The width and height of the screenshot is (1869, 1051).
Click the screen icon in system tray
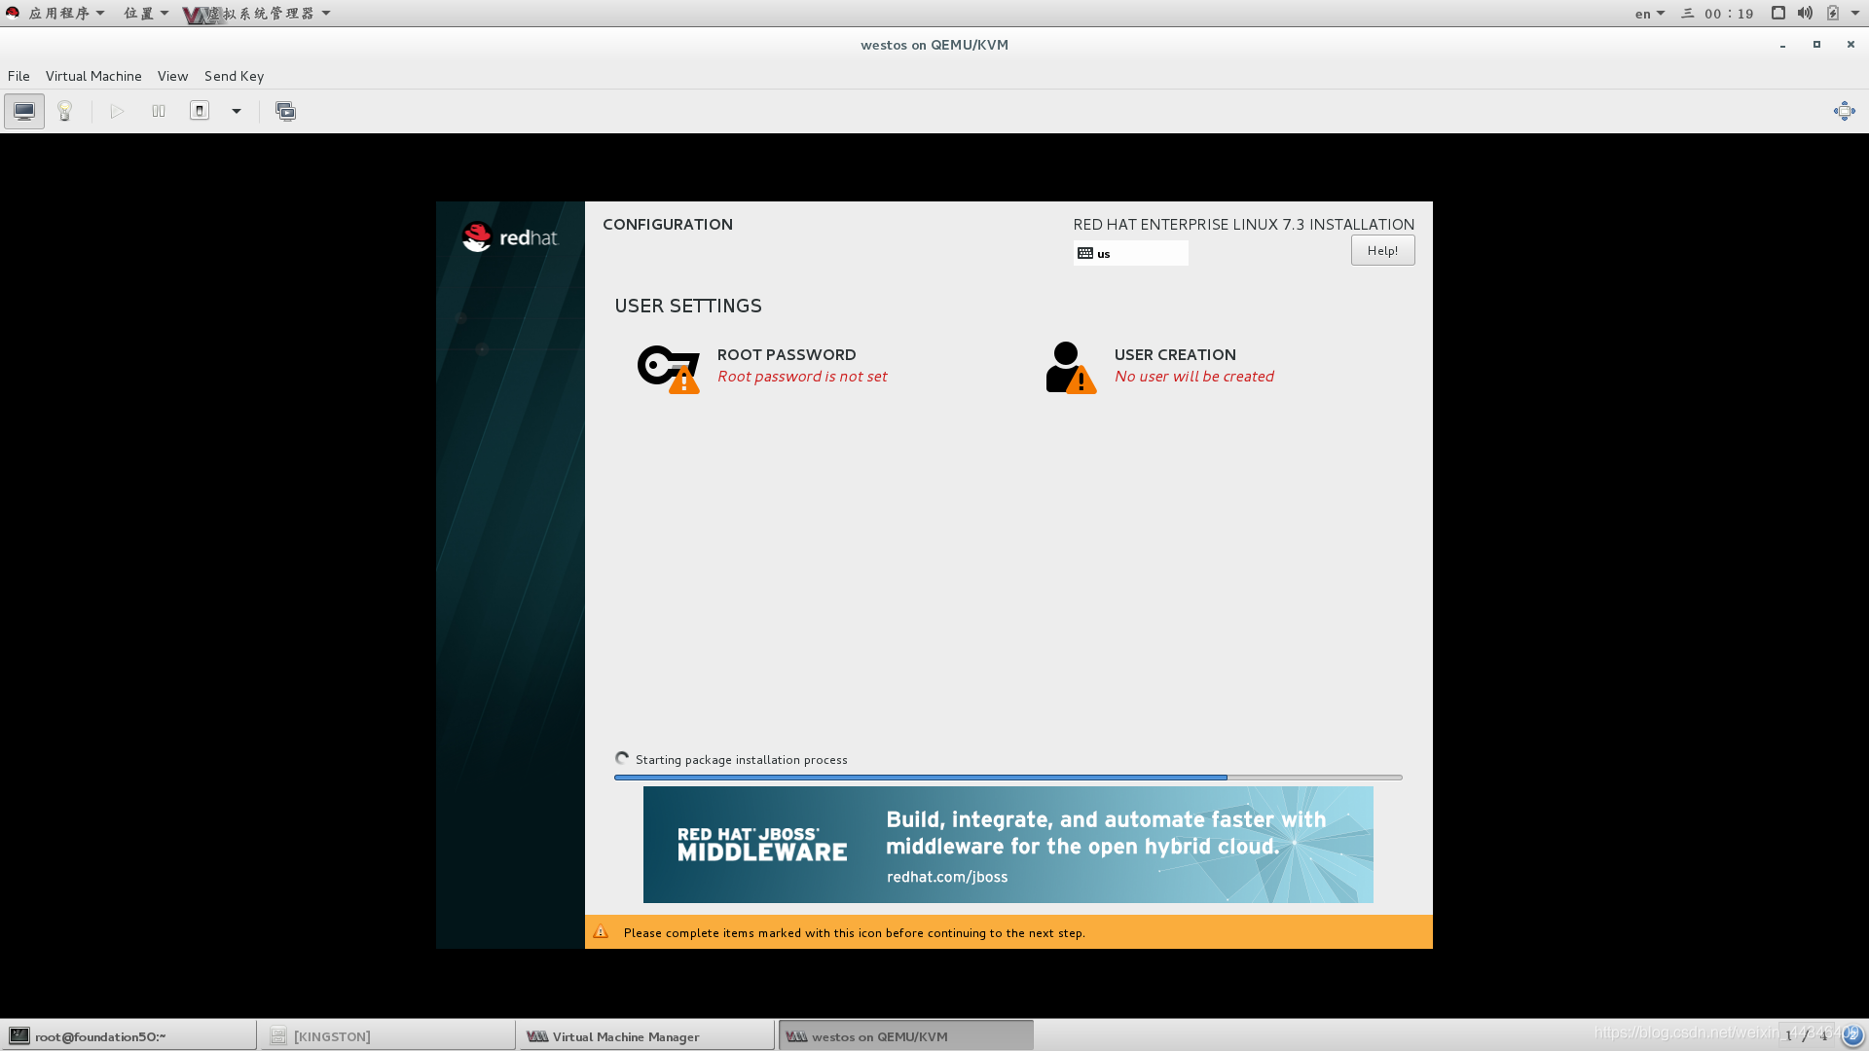tap(1777, 13)
